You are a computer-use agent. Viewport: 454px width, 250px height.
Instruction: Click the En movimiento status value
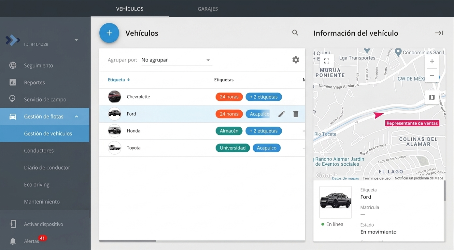click(x=378, y=232)
